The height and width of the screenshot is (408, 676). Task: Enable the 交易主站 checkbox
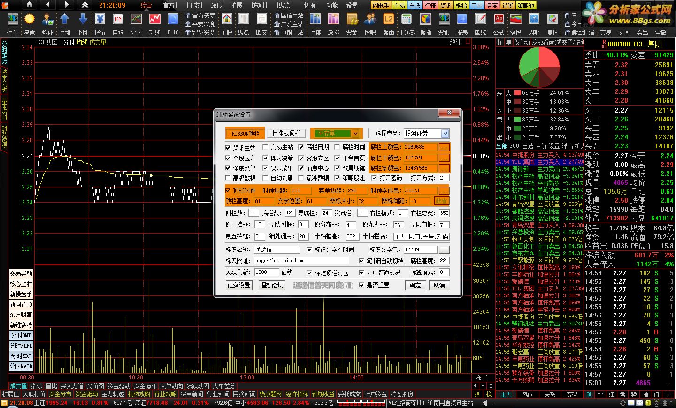pyautogui.click(x=265, y=147)
